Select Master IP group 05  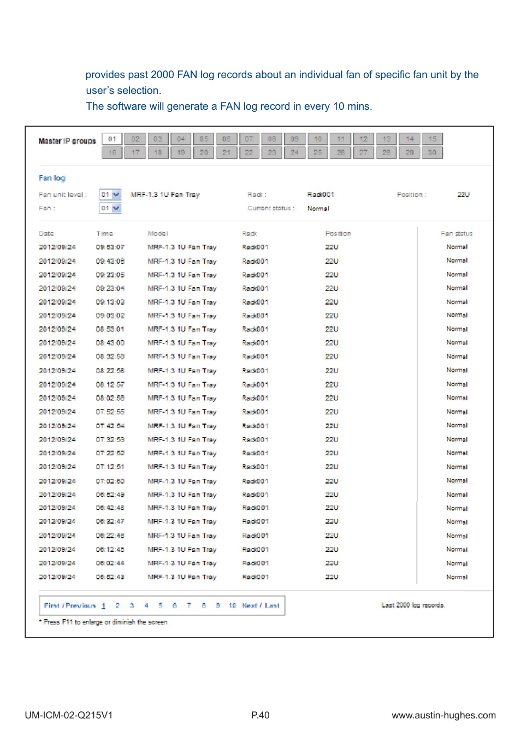tap(204, 139)
